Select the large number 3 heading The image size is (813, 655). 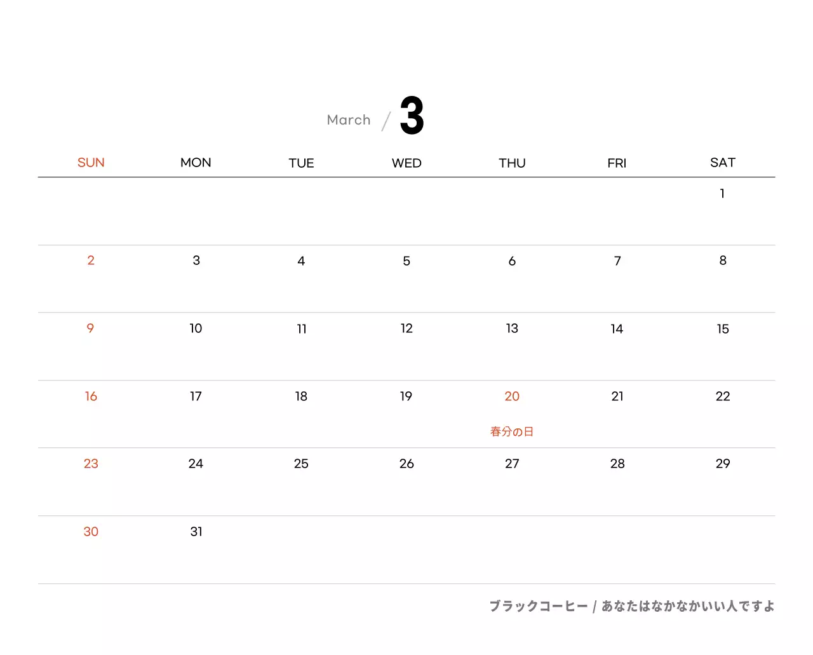pos(412,116)
